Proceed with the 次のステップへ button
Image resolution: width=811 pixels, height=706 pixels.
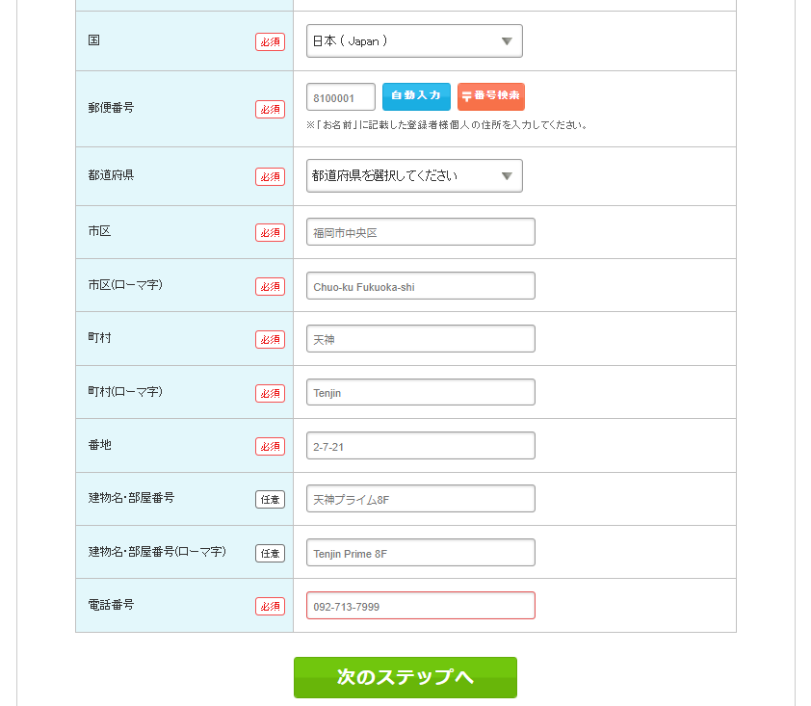pos(405,677)
